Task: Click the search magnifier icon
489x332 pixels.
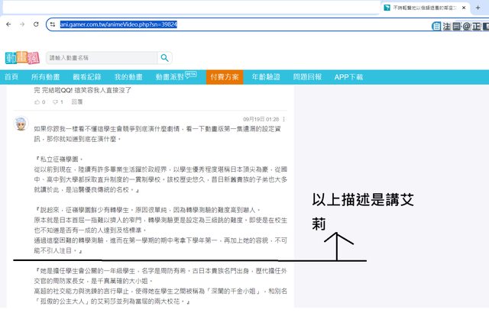Action: (165, 58)
